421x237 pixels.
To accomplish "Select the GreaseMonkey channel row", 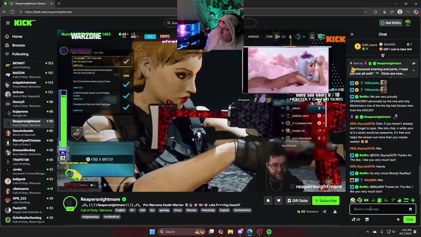I will coord(29,152).
